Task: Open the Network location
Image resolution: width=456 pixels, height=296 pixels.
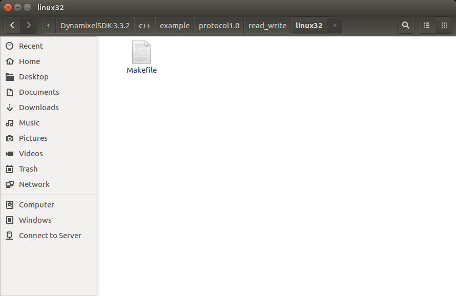Action: 34,184
